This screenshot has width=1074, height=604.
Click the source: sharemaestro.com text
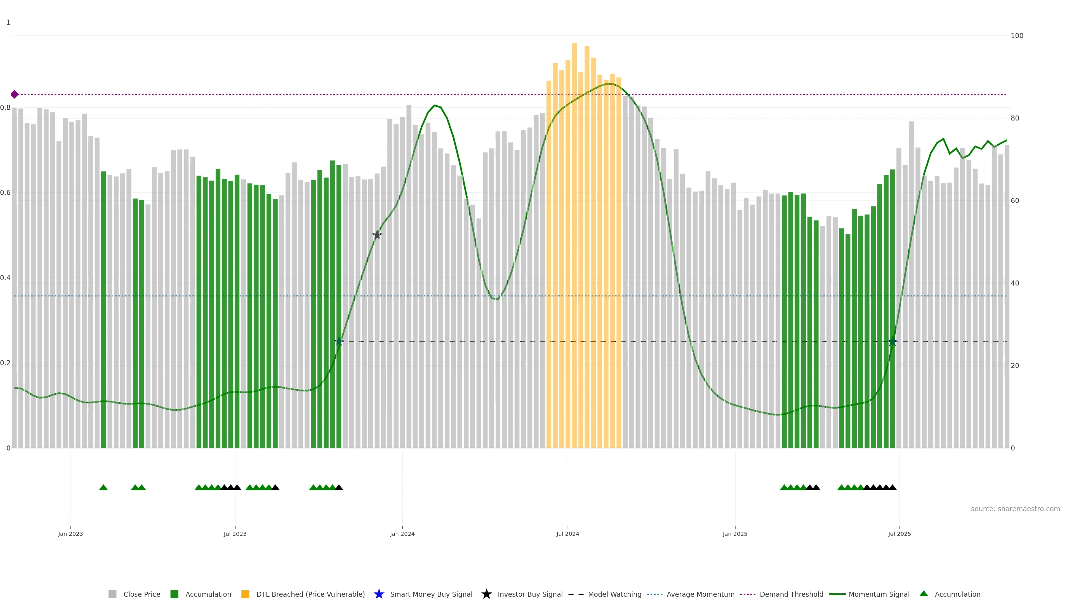coord(1015,509)
